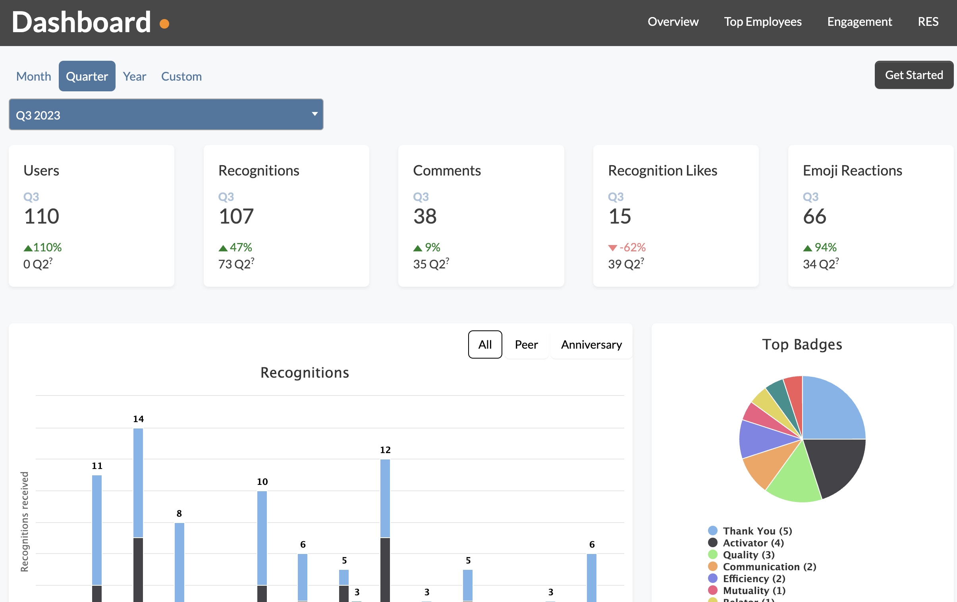Click the Get Started button
The height and width of the screenshot is (602, 957).
[x=914, y=75]
